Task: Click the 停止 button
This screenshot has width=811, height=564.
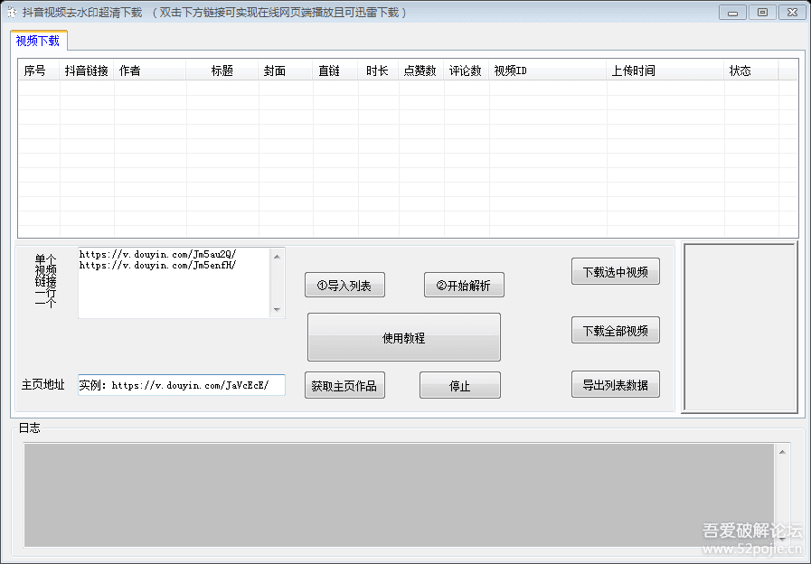Action: (x=460, y=385)
